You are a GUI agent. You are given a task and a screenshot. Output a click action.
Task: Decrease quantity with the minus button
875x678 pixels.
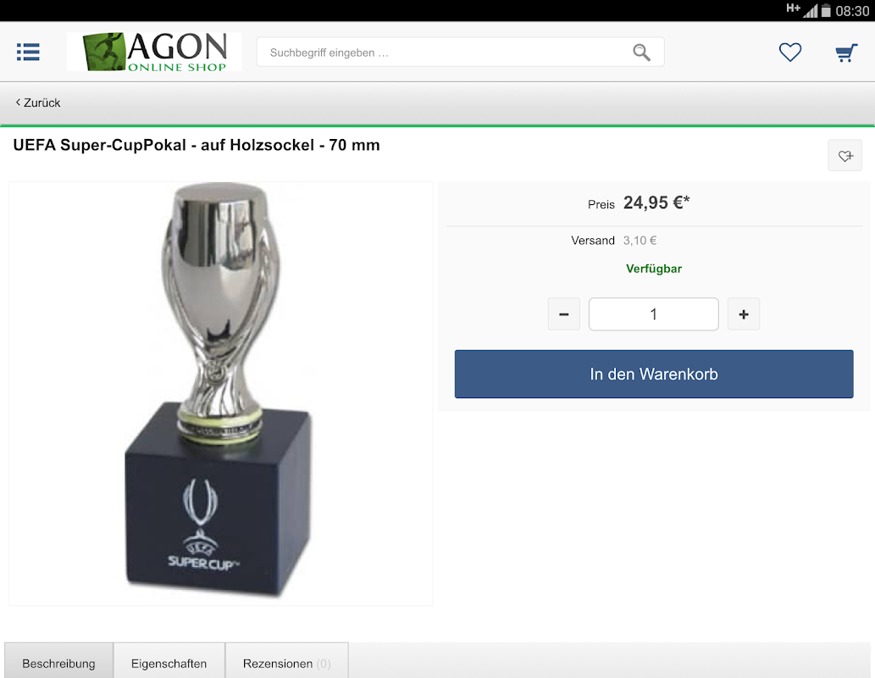(x=563, y=314)
